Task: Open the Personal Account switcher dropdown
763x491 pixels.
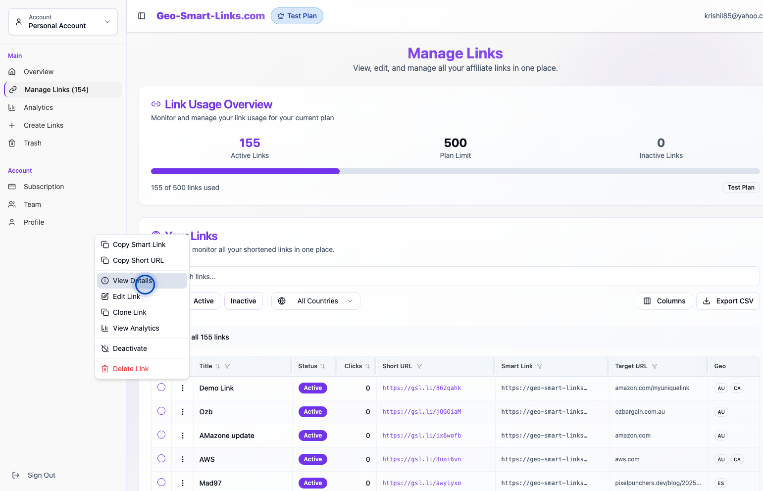Action: click(63, 22)
